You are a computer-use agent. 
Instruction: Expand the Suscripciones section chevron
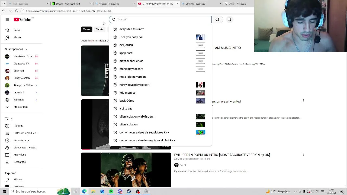26,49
